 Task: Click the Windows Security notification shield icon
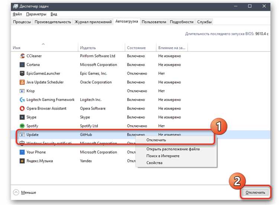tap(22, 143)
